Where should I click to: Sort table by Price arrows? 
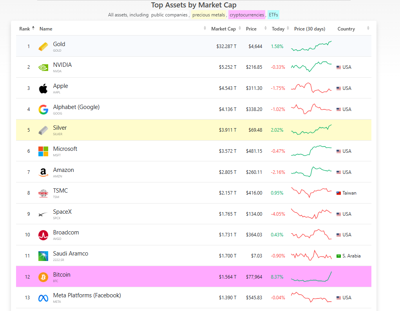[266, 28]
